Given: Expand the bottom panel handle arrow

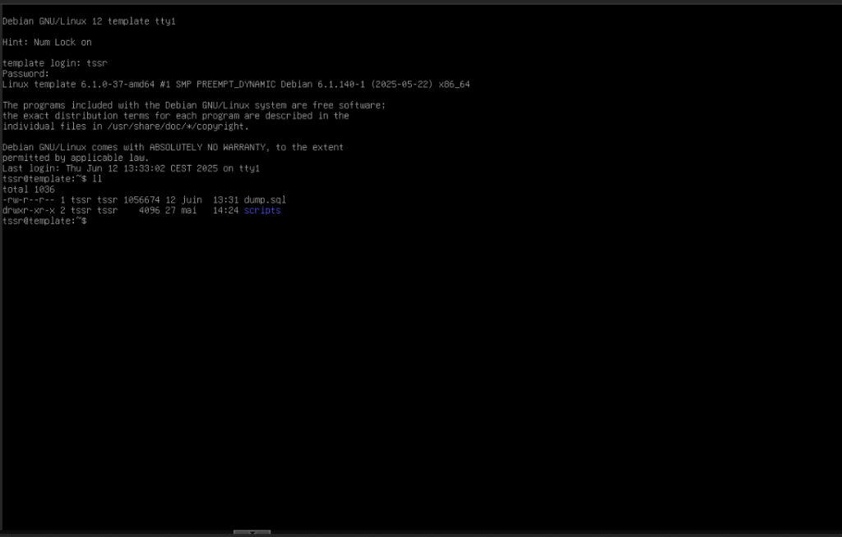Looking at the screenshot, I should point(252,533).
